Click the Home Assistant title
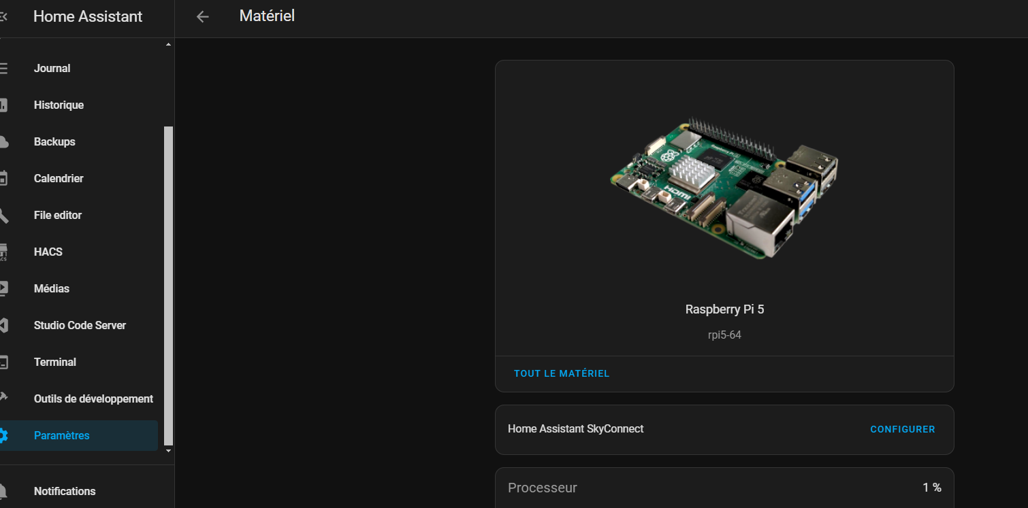1028x508 pixels. click(x=88, y=16)
